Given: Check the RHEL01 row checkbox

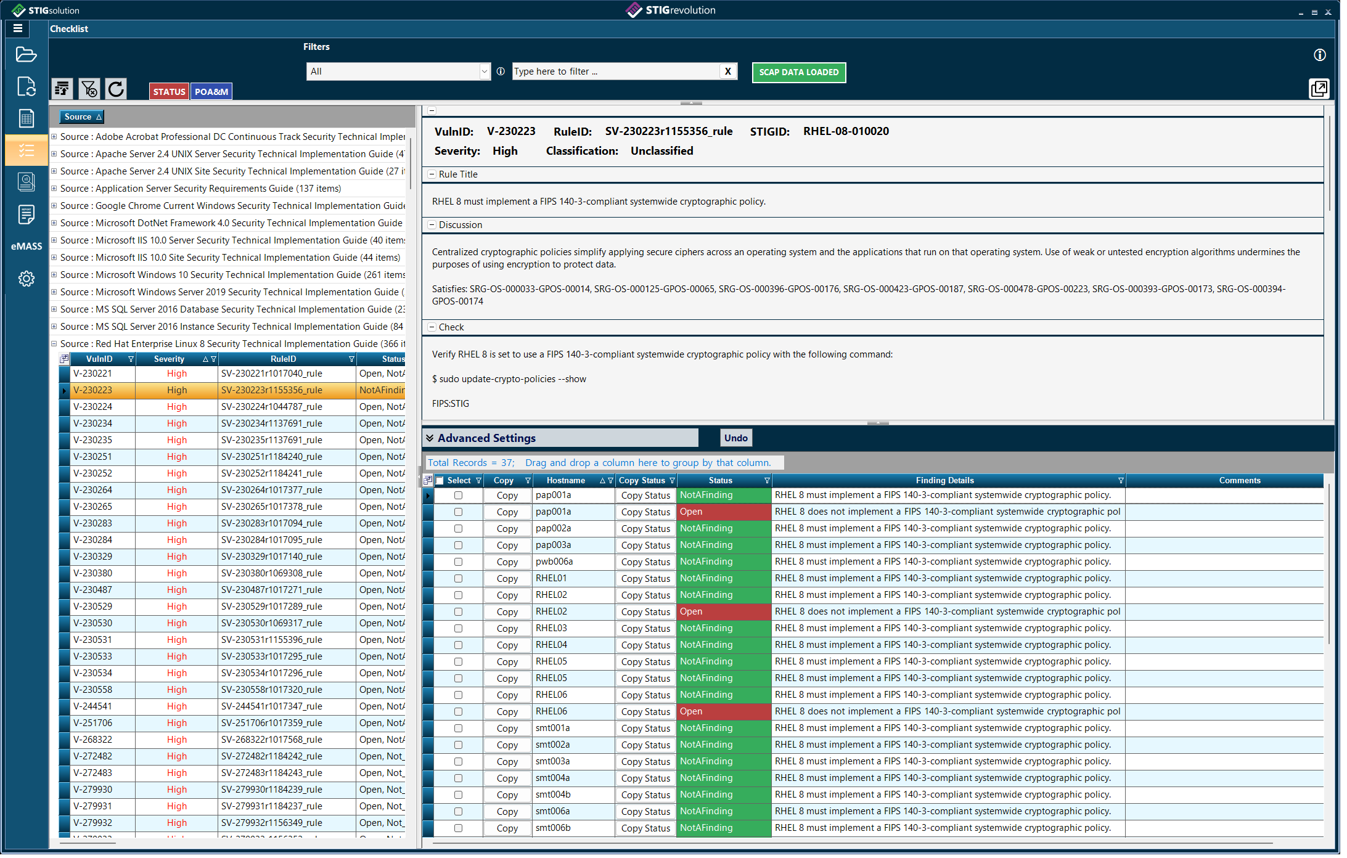Looking at the screenshot, I should point(458,579).
